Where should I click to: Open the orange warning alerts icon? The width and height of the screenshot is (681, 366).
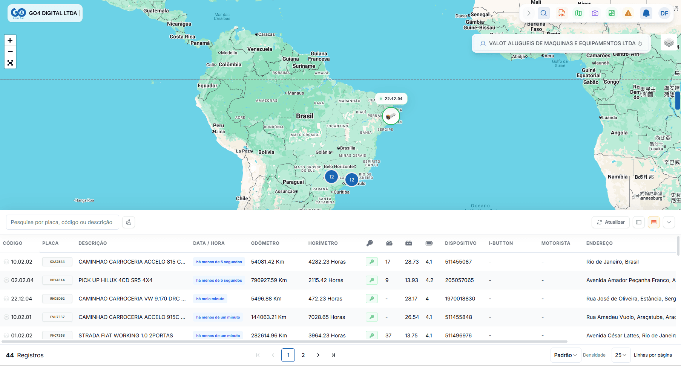[628, 13]
